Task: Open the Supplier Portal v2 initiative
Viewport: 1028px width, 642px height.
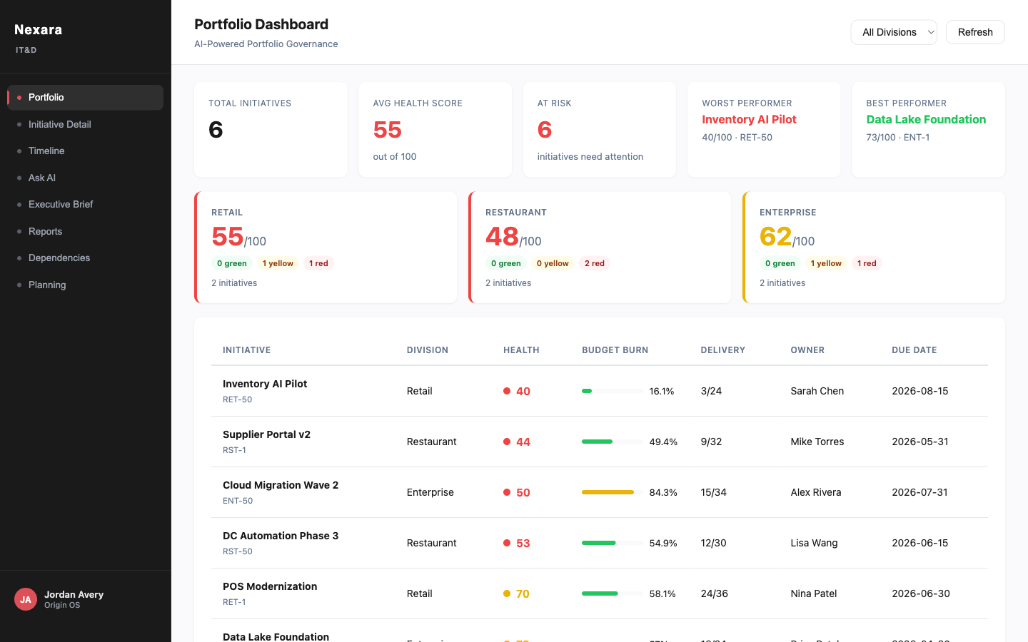Action: pyautogui.click(x=266, y=434)
